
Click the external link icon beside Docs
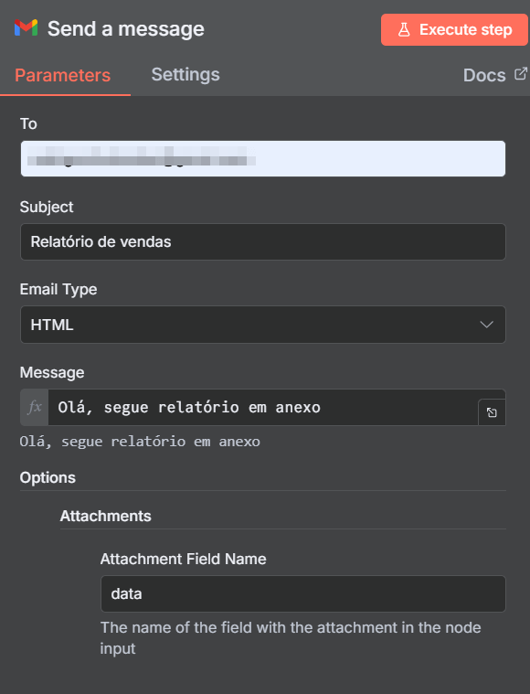pyautogui.click(x=521, y=74)
